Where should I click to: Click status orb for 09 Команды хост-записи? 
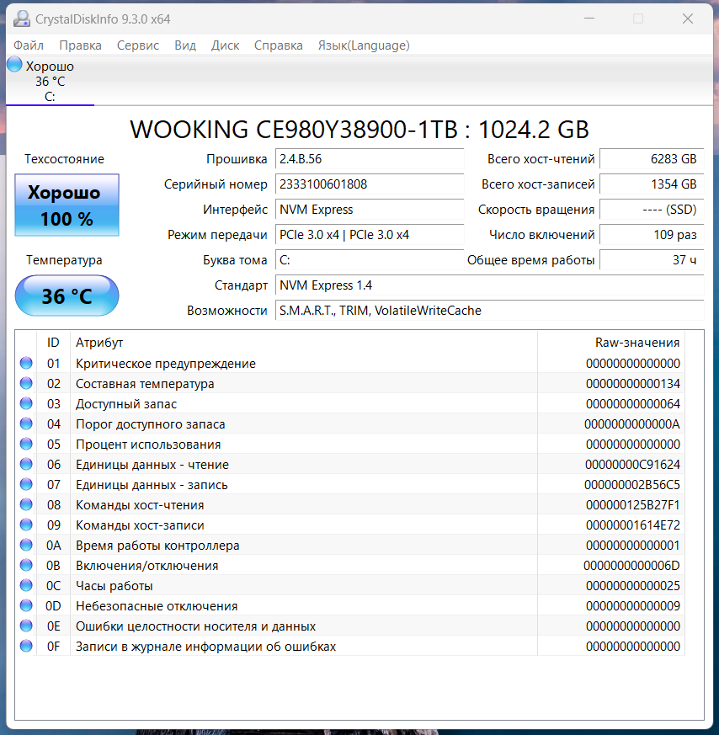pos(26,525)
